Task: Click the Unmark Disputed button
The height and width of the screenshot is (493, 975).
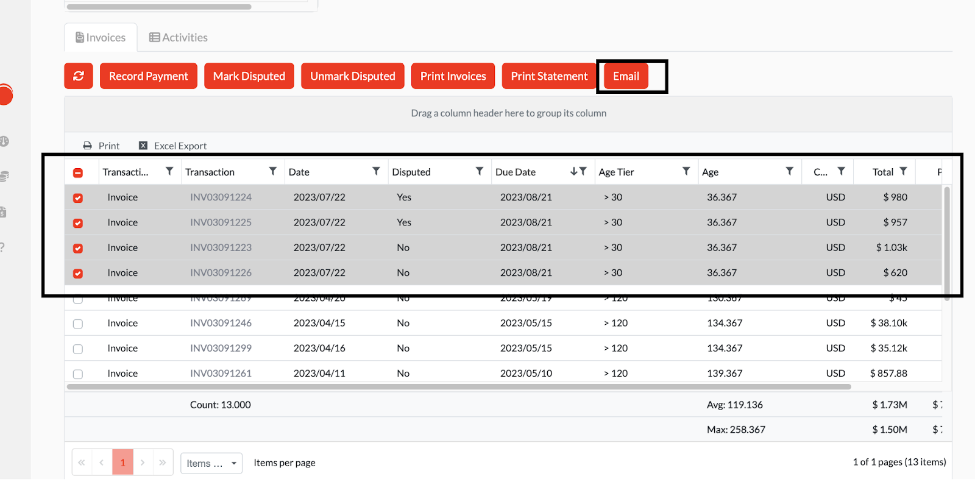Action: 353,76
